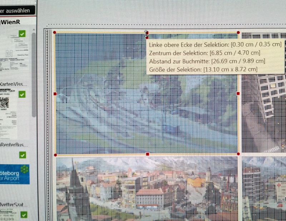Click the green checkmark above Göteborg Airport thumbnail
The image size is (286, 221).
tap(23, 155)
